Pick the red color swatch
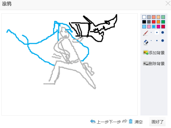The height and width of the screenshot is (128, 171). (x=154, y=22)
